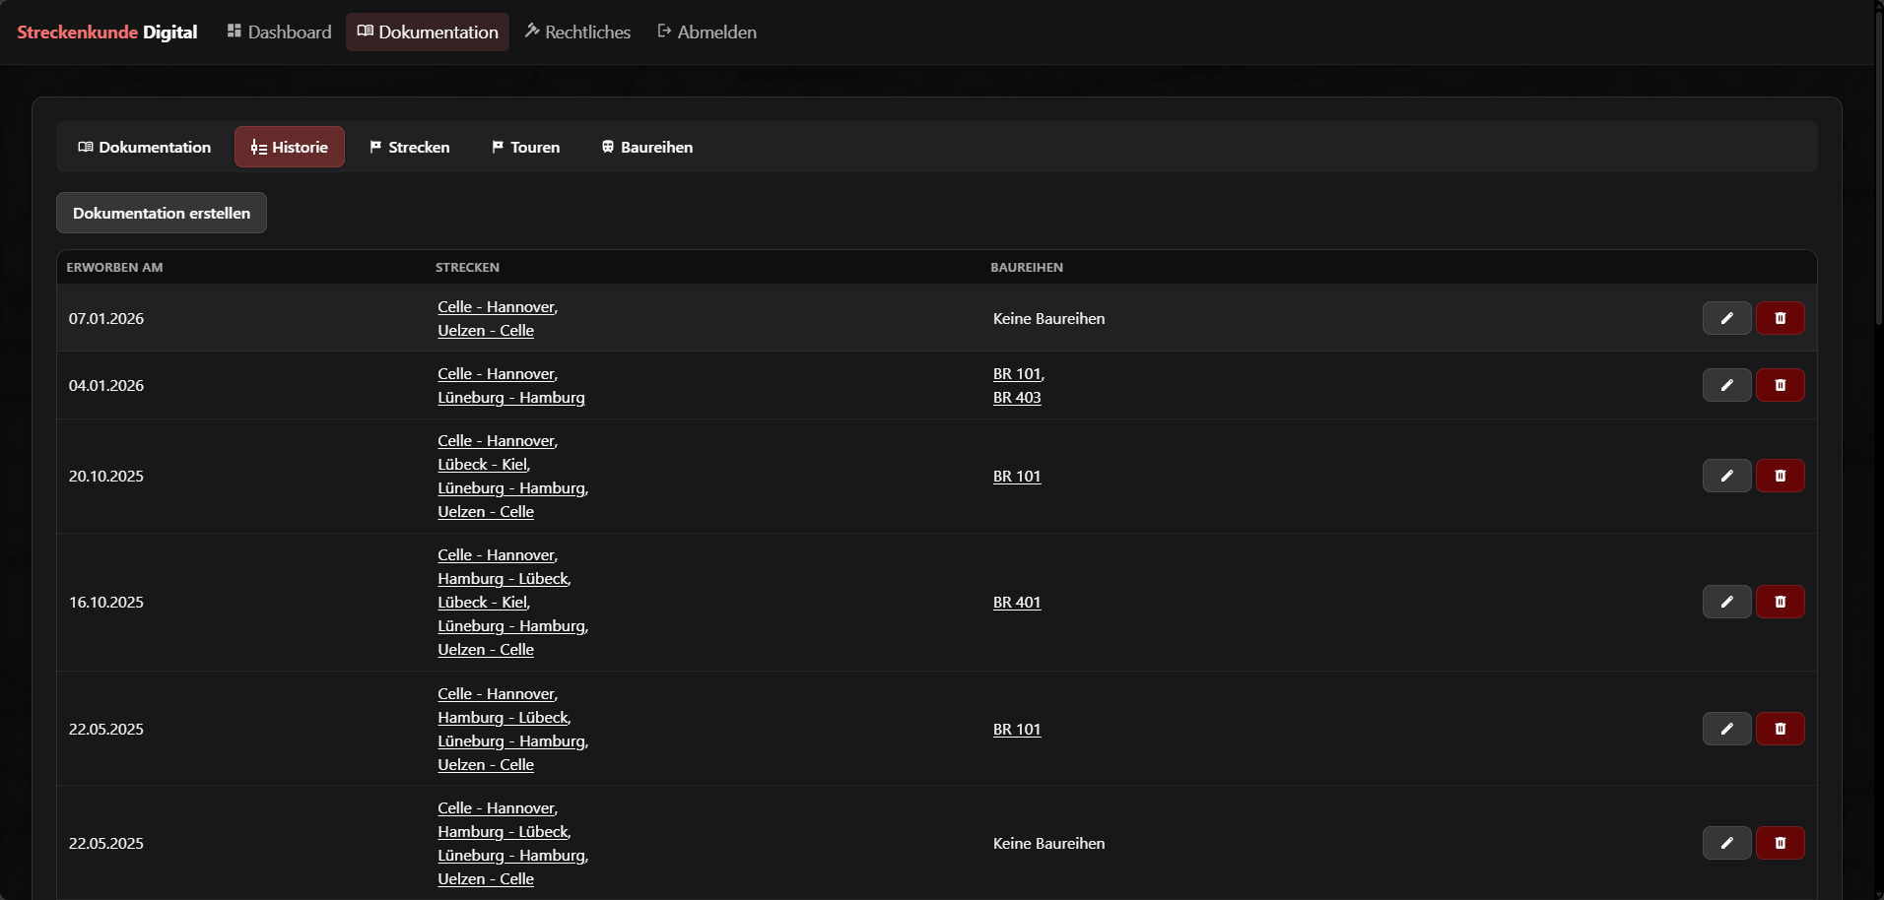The image size is (1884, 900).
Task: Edit the 22.05.2025 entry with BR 101
Action: tap(1726, 729)
